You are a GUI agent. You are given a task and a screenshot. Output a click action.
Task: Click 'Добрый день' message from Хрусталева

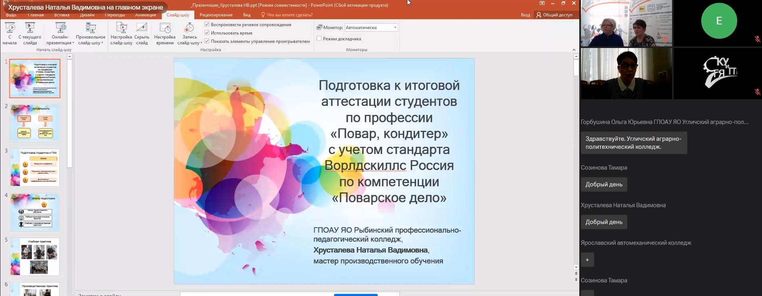pos(604,222)
